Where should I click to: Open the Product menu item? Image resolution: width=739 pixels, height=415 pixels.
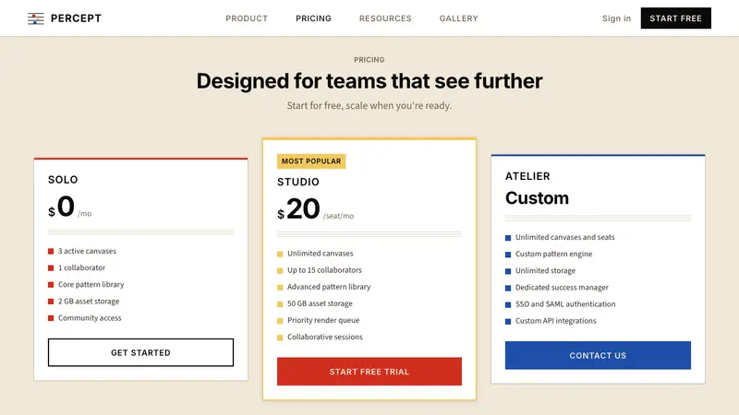(x=247, y=18)
